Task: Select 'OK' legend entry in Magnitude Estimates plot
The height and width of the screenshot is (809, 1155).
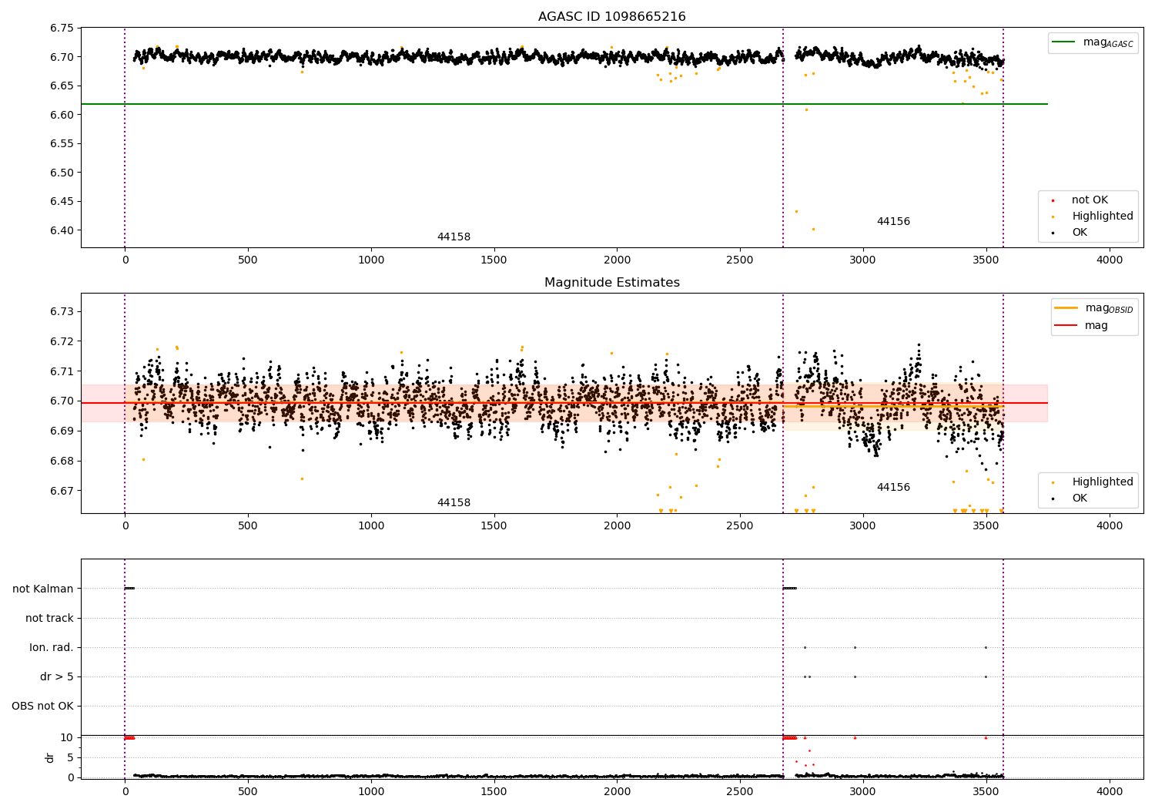Action: pyautogui.click(x=1080, y=498)
